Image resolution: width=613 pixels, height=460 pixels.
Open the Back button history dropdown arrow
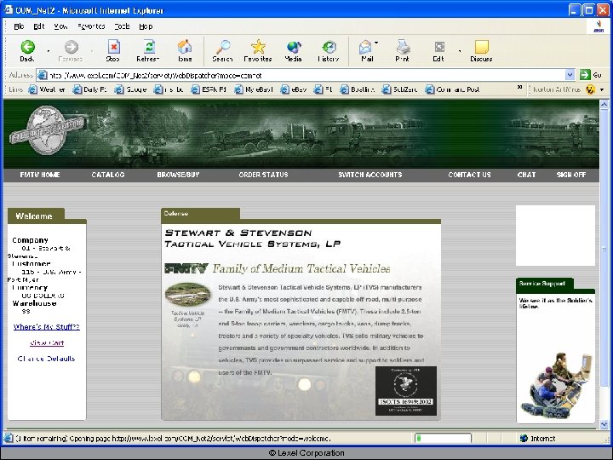pos(49,51)
